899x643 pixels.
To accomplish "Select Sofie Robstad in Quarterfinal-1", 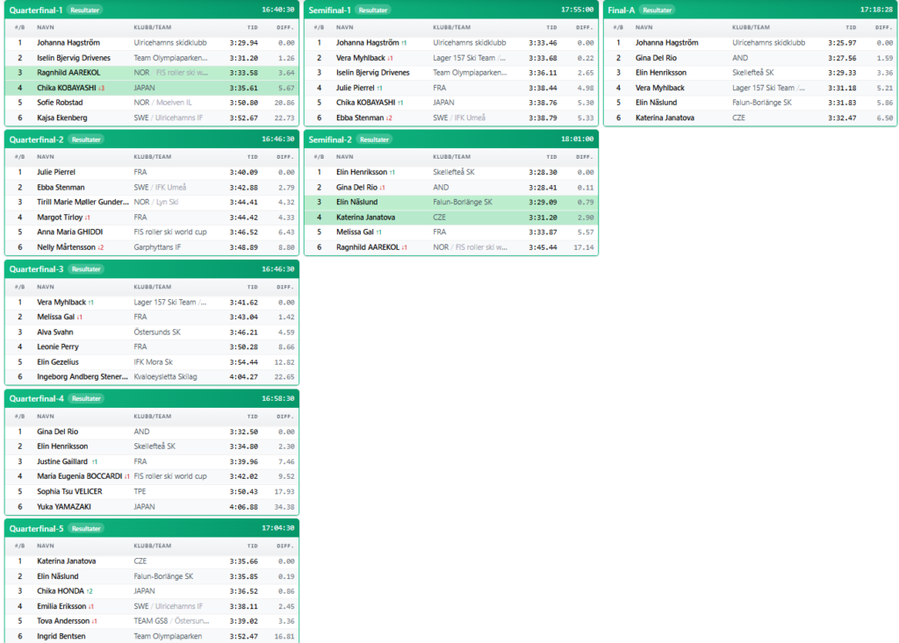I will [152, 103].
